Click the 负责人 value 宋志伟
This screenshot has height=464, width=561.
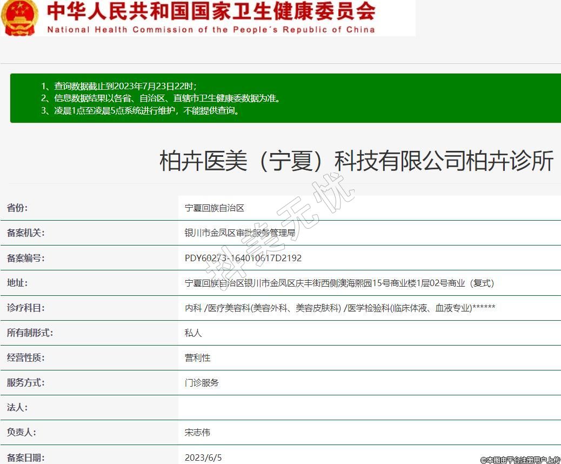(x=197, y=432)
